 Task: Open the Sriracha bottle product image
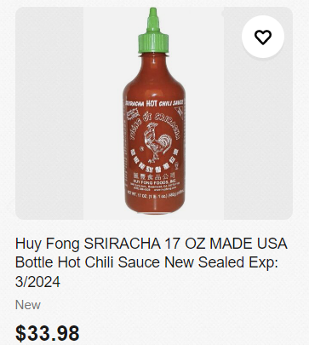click(154, 113)
